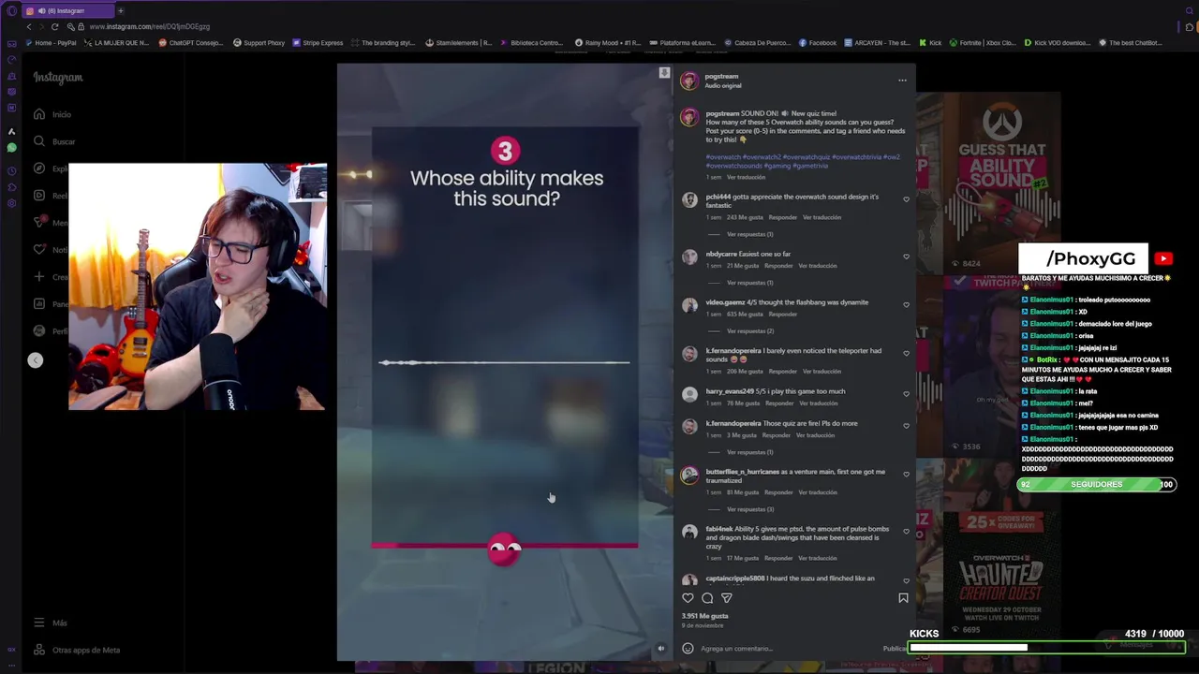Like video.gaemz's comment
Viewport: 1199px width, 674px height.
click(906, 305)
